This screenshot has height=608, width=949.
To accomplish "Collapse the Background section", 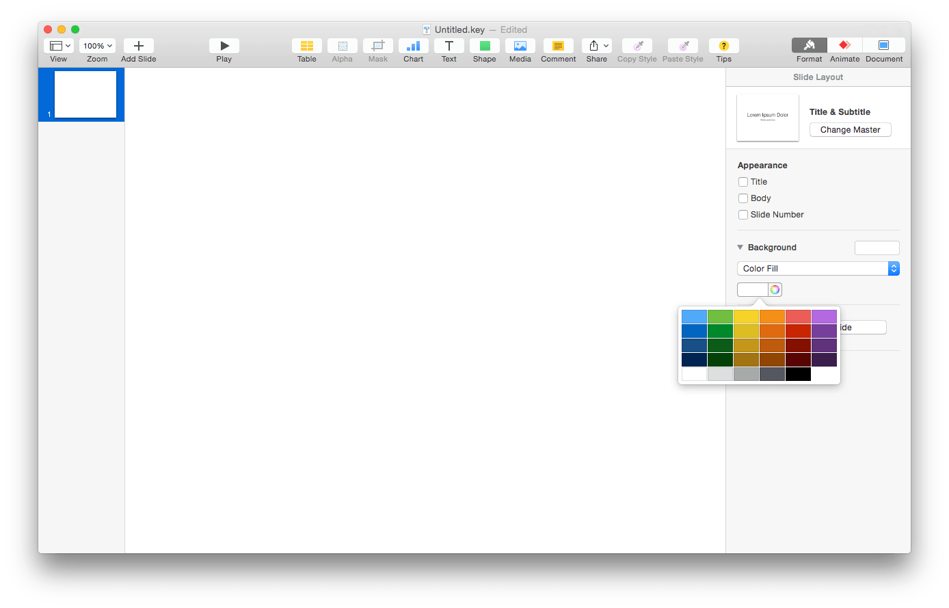I will pos(740,247).
